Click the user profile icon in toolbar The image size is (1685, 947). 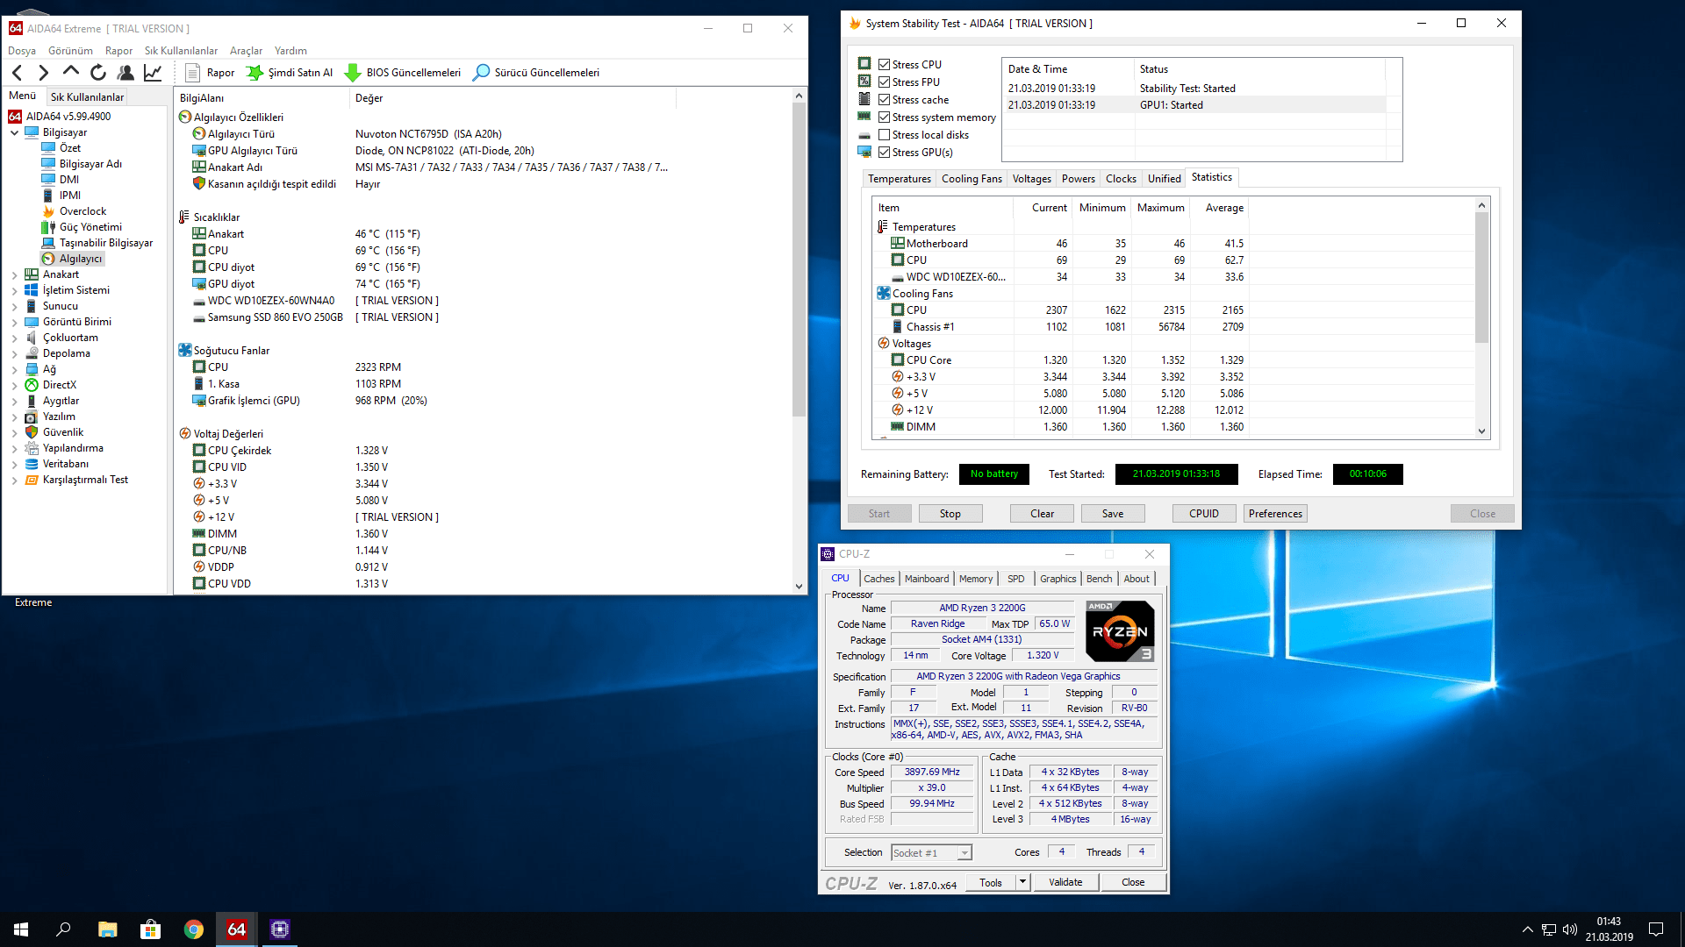(x=125, y=73)
